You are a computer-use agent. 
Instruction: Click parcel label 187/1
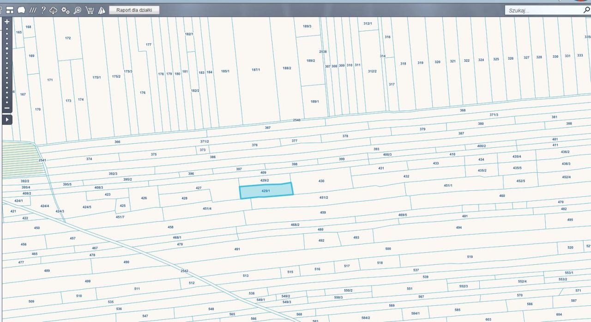[x=256, y=70]
